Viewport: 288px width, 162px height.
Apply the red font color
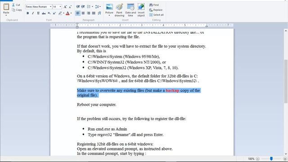tap(67, 13)
